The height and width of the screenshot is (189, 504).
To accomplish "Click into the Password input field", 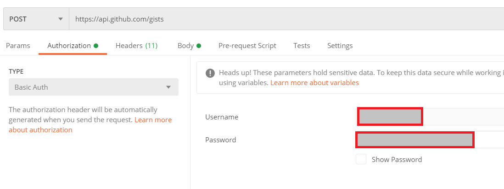I will pos(487,140).
